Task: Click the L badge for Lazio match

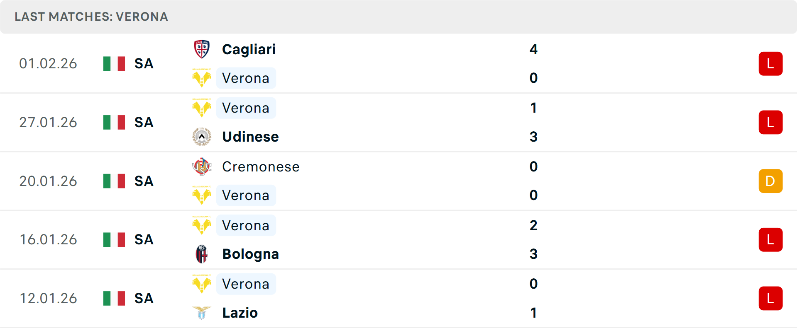Action: 770,298
